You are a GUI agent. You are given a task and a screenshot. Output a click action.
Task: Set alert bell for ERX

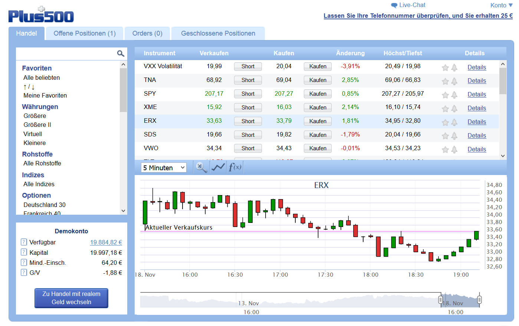point(454,122)
